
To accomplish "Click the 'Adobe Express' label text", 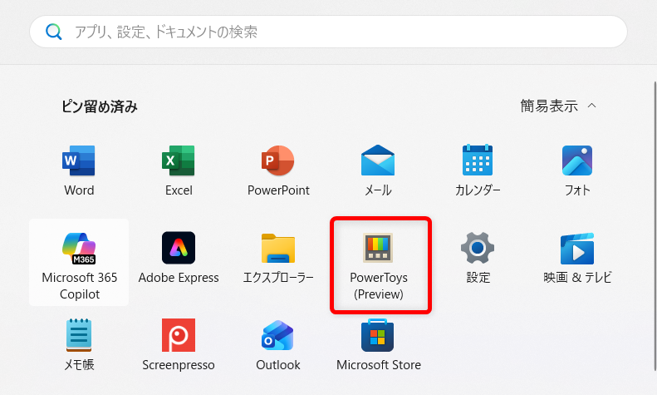I will click(x=179, y=278).
